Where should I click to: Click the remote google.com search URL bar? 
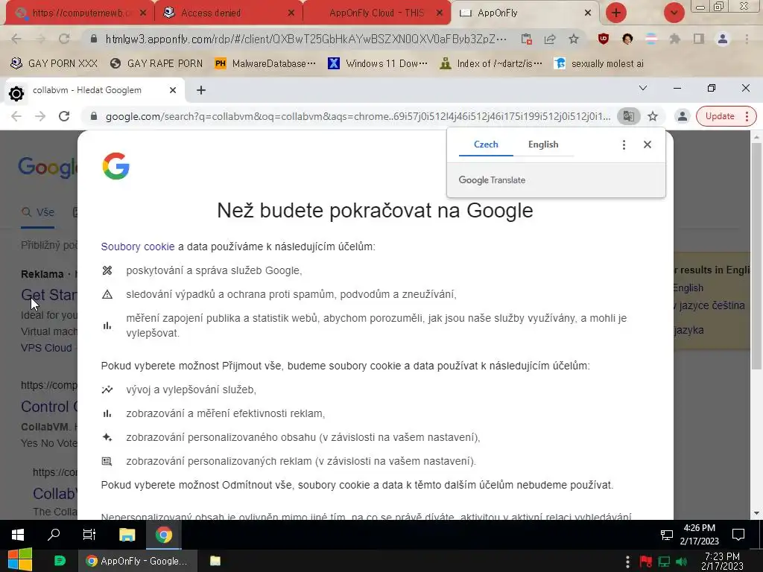(x=357, y=116)
